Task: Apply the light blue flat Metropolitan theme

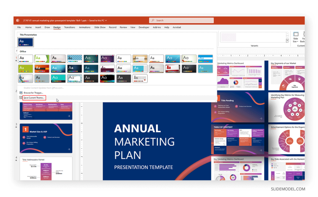Action: tap(205, 69)
